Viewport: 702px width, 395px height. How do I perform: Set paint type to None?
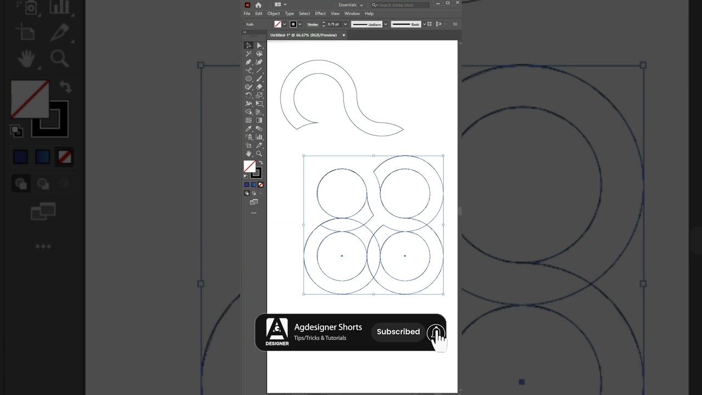(x=261, y=185)
